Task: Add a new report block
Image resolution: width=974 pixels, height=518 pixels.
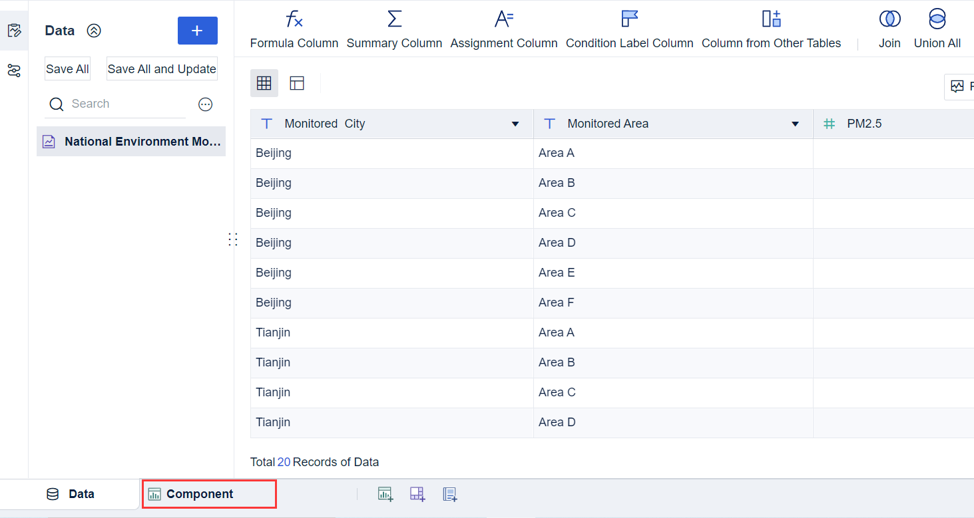Action: [449, 494]
